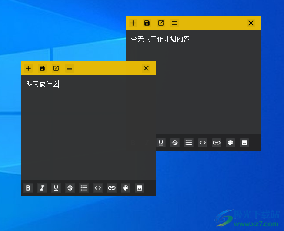The width and height of the screenshot is (284, 231).
Task: Insert an image in the back note
Action: coord(244,143)
